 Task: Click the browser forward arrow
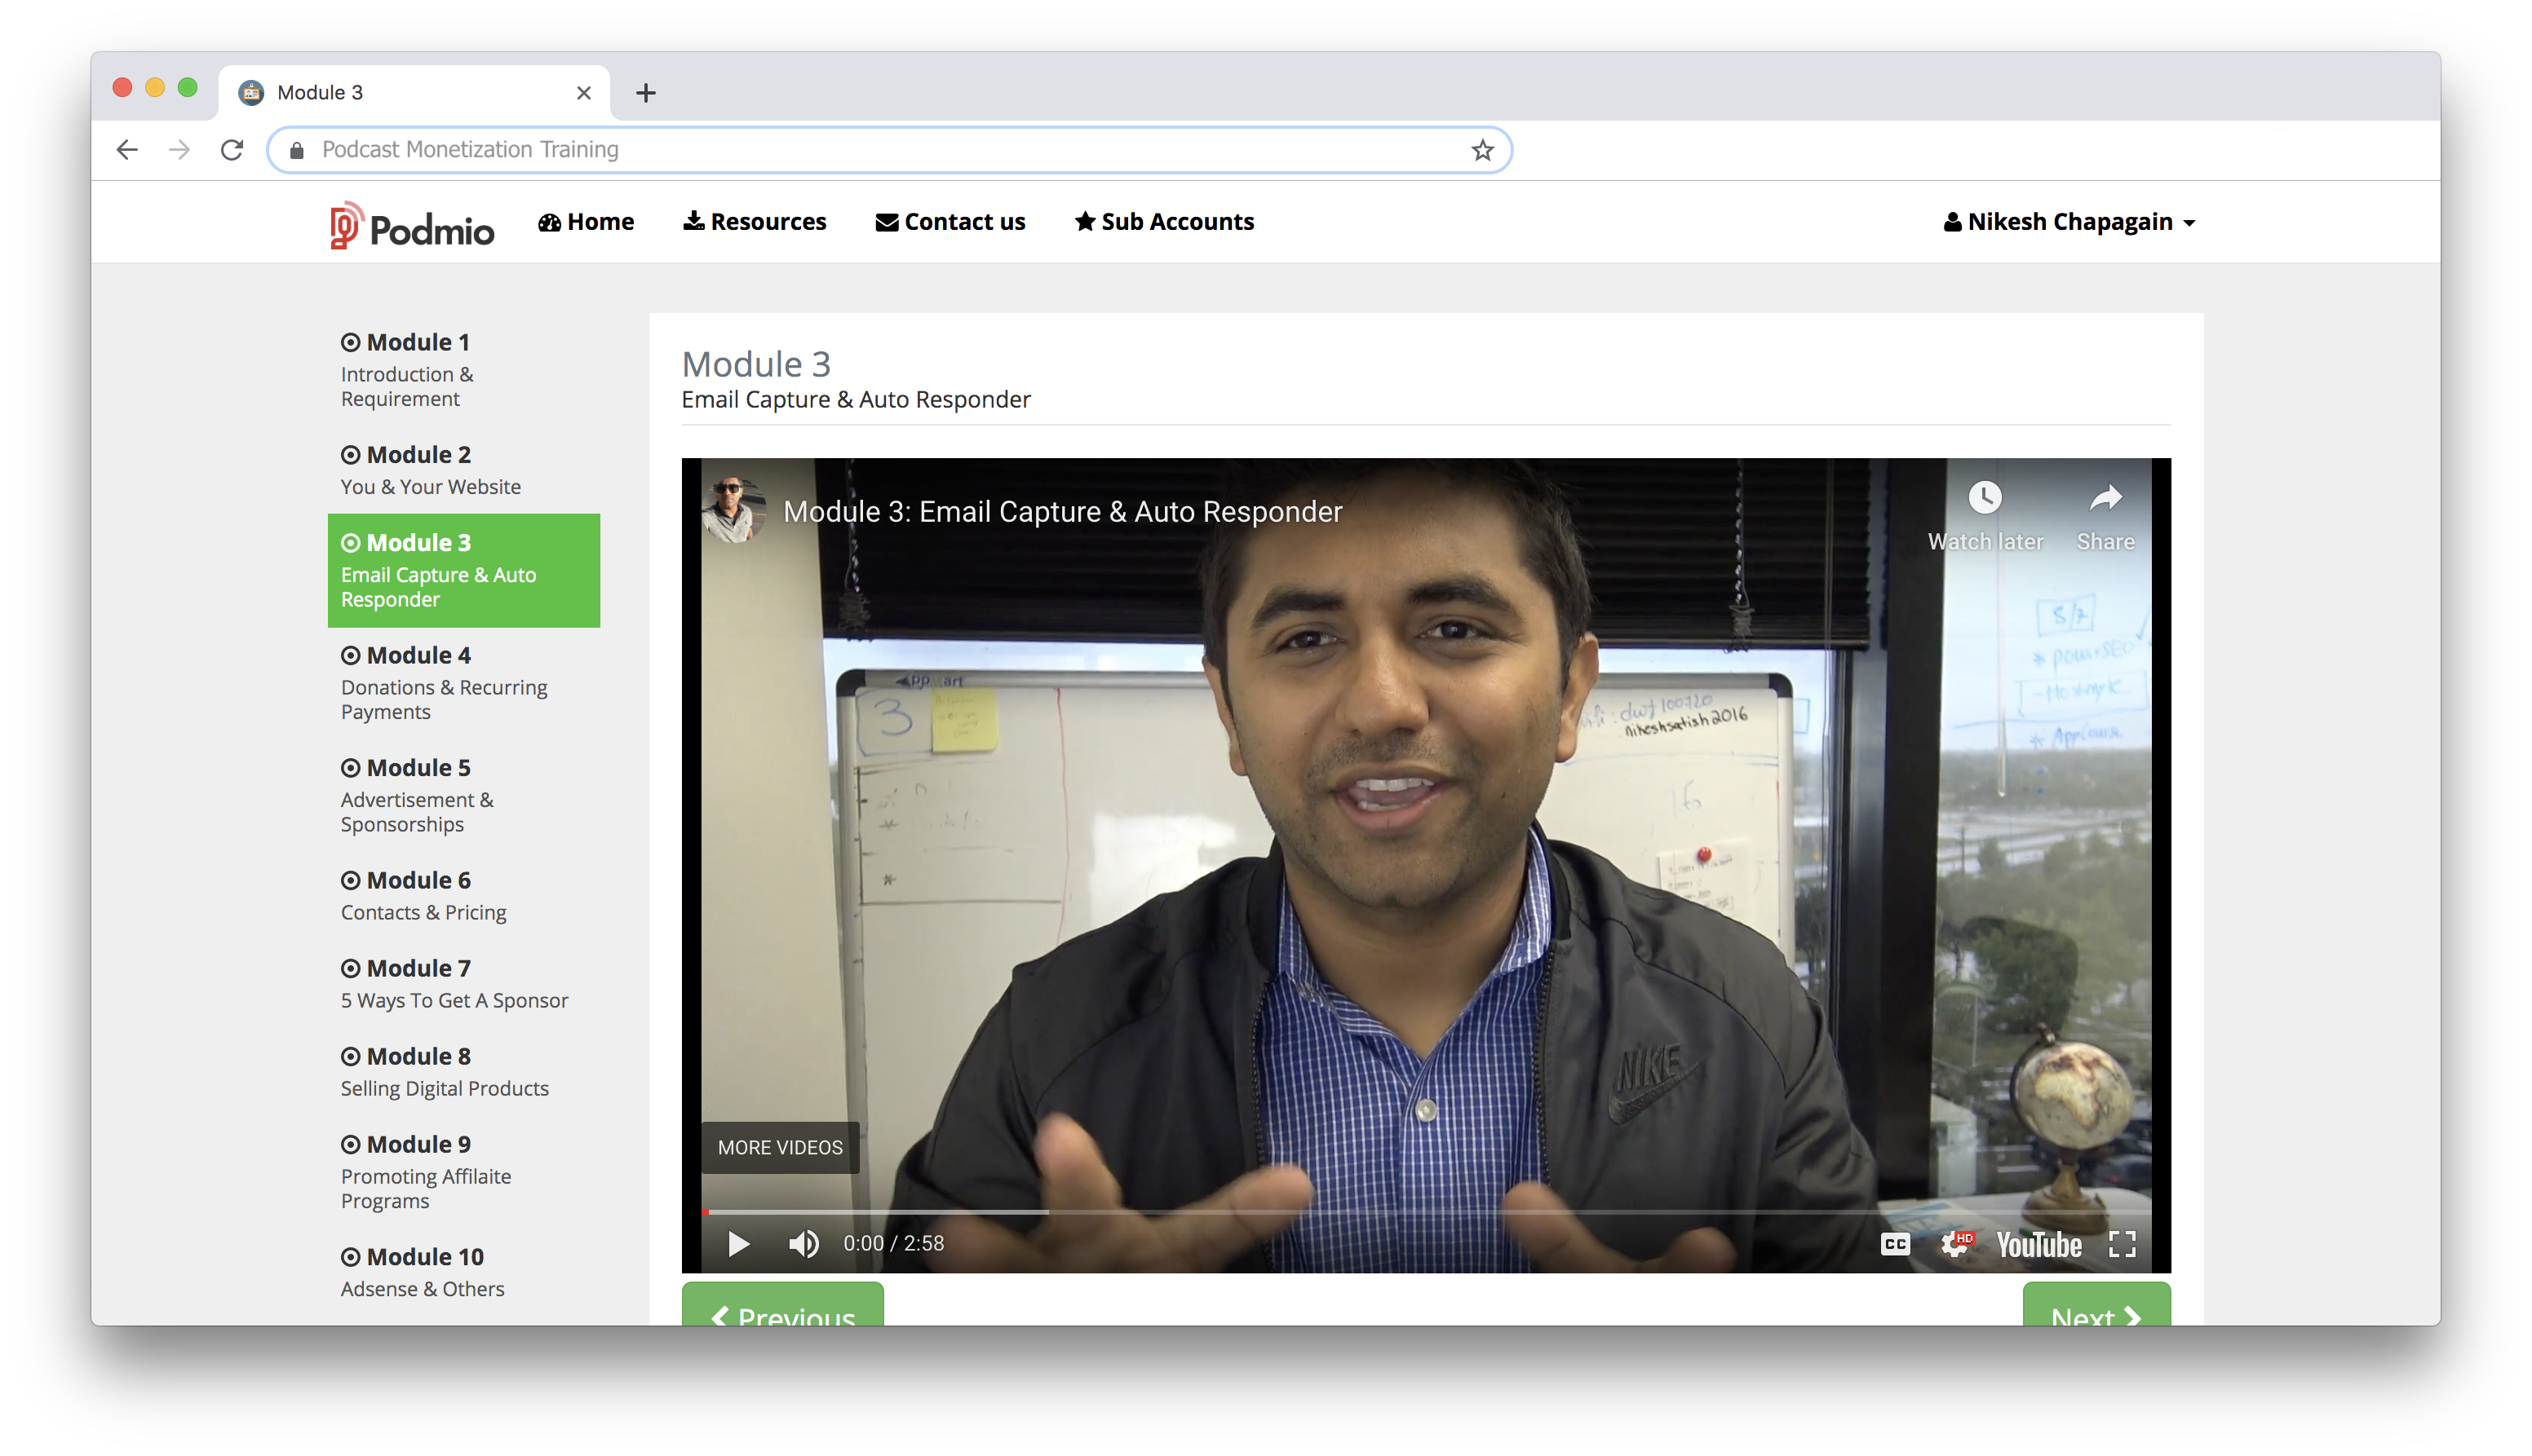coord(179,150)
